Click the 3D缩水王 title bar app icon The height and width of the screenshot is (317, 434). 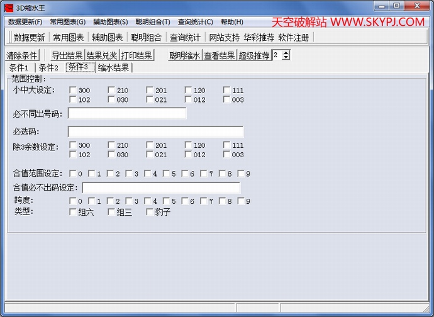coord(8,6)
